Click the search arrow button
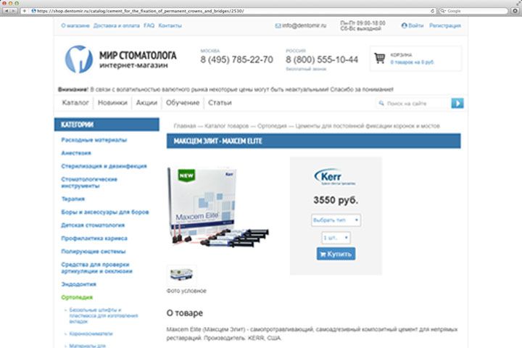522x348 pixels. coord(457,103)
